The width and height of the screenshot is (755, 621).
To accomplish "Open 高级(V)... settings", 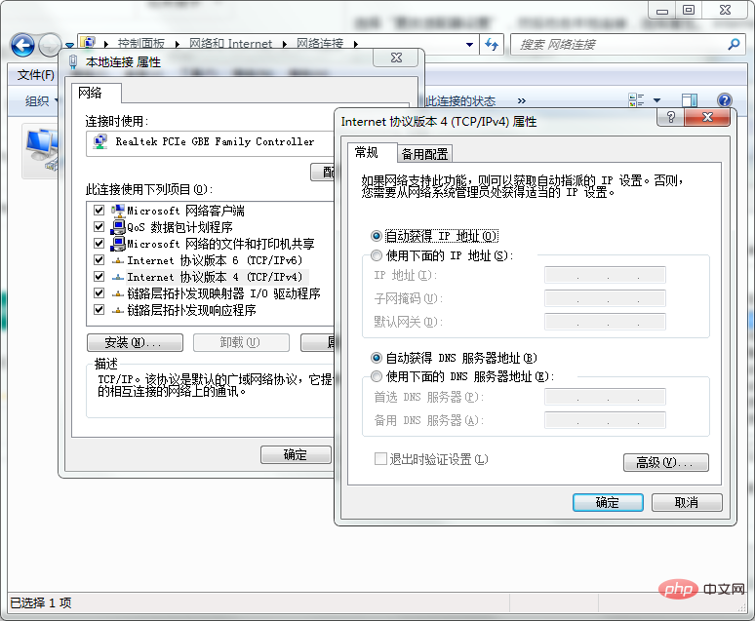I will (x=666, y=463).
